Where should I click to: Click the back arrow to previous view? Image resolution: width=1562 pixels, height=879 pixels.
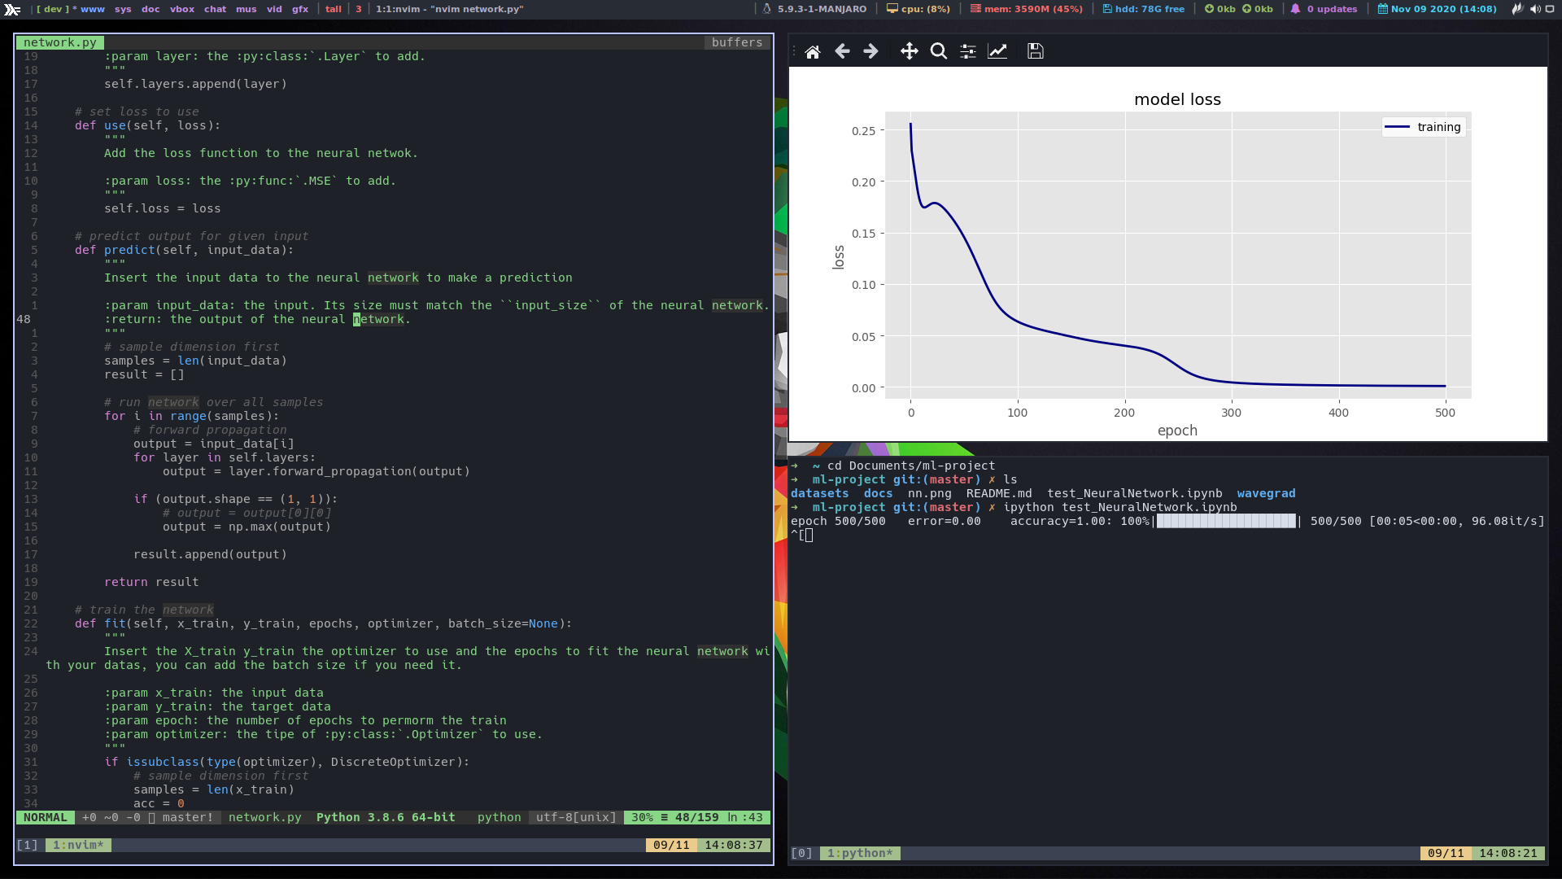point(842,51)
